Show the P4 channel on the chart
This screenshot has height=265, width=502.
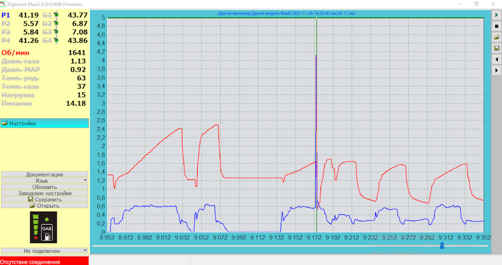[6, 41]
